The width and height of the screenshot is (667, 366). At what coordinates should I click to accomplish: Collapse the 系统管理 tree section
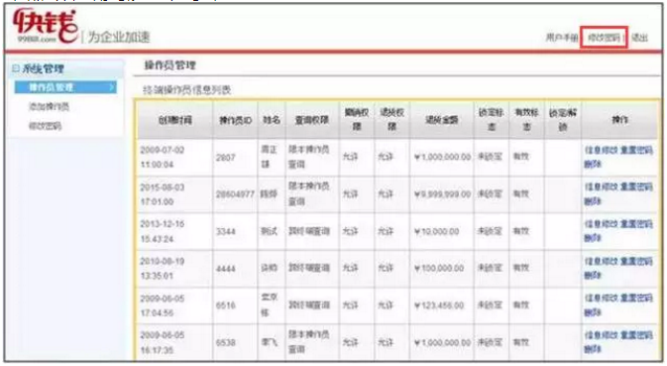pyautogui.click(x=16, y=68)
